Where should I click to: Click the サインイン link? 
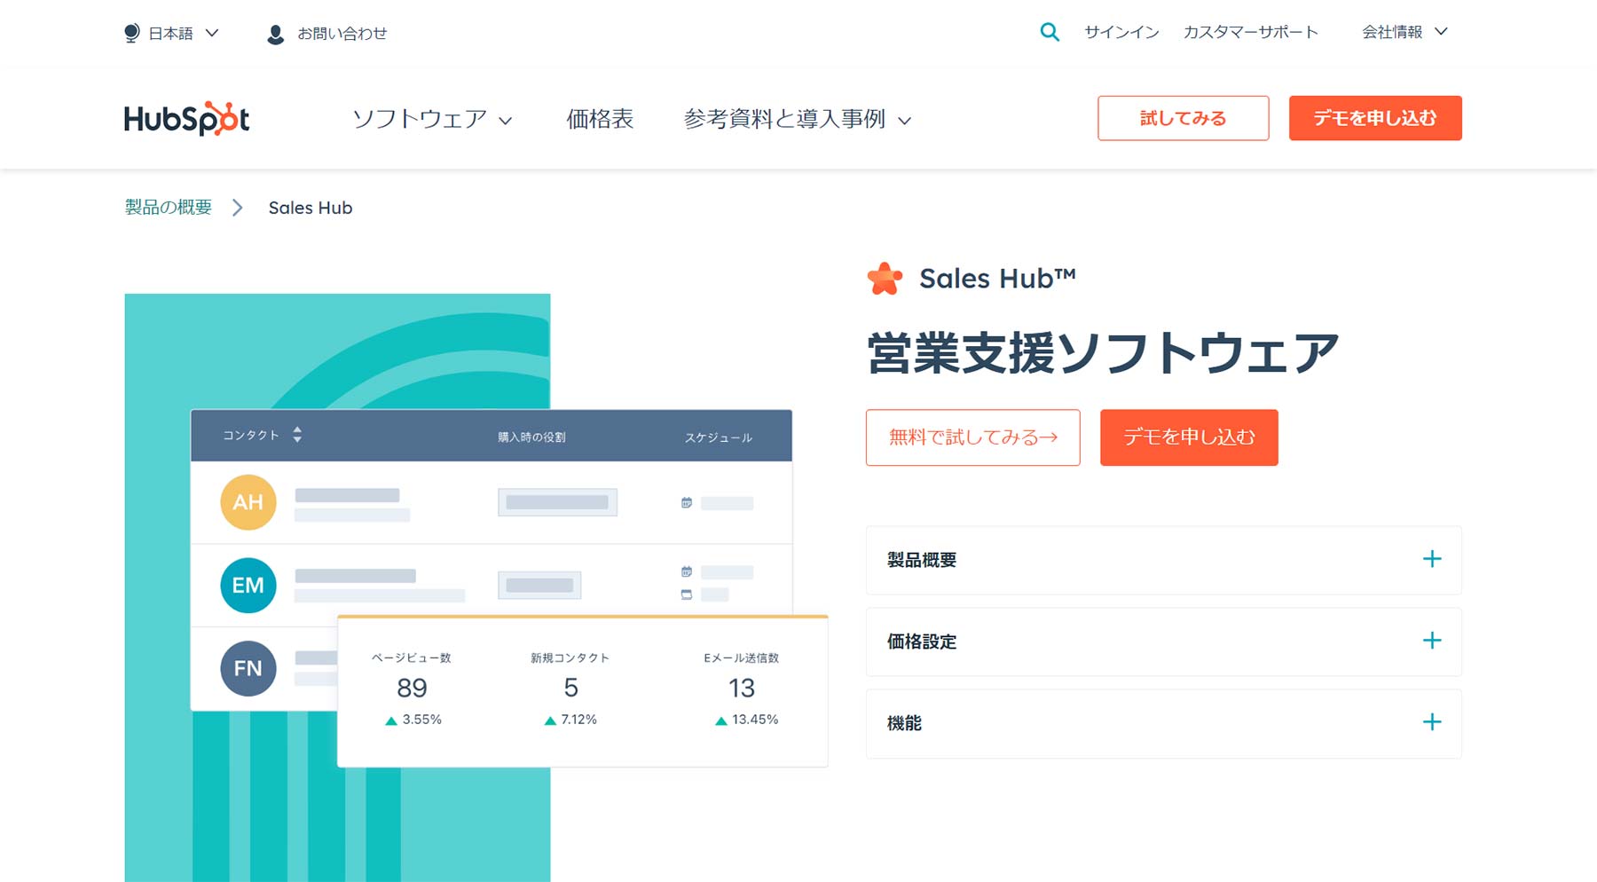click(x=1121, y=32)
